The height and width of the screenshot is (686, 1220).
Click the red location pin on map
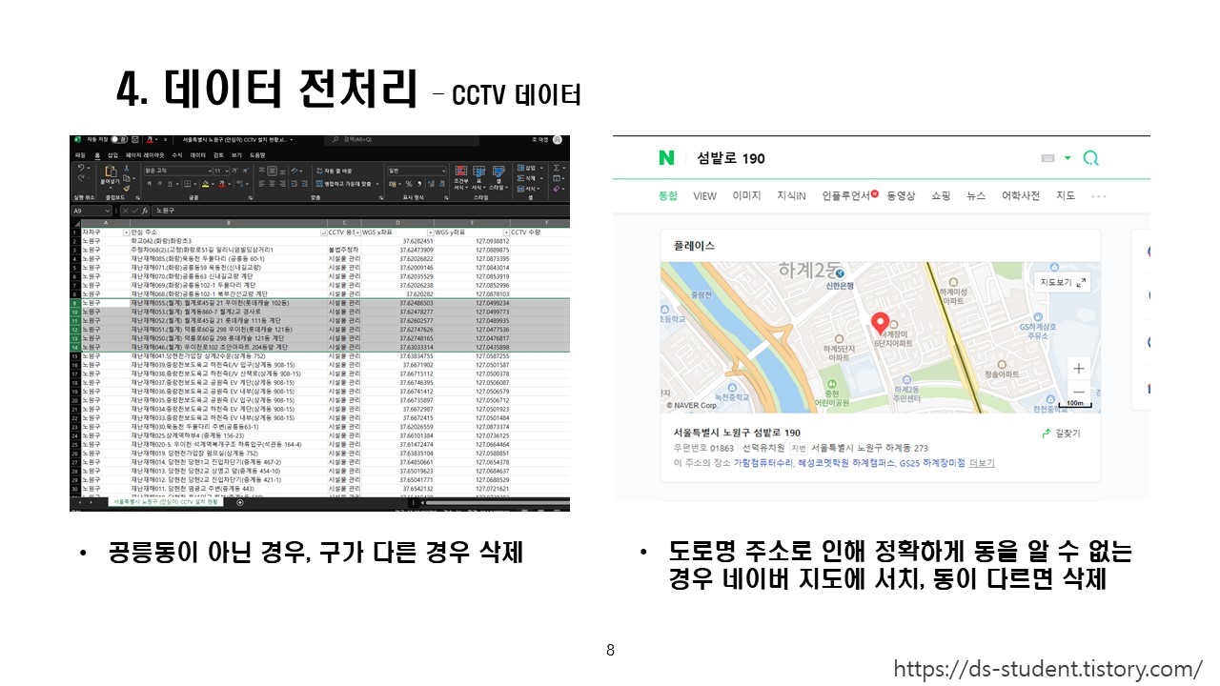click(881, 323)
